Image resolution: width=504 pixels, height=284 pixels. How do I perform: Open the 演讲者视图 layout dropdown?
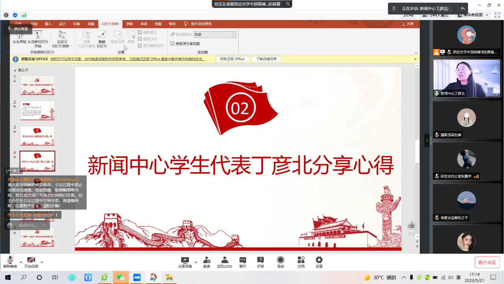tap(472, 15)
